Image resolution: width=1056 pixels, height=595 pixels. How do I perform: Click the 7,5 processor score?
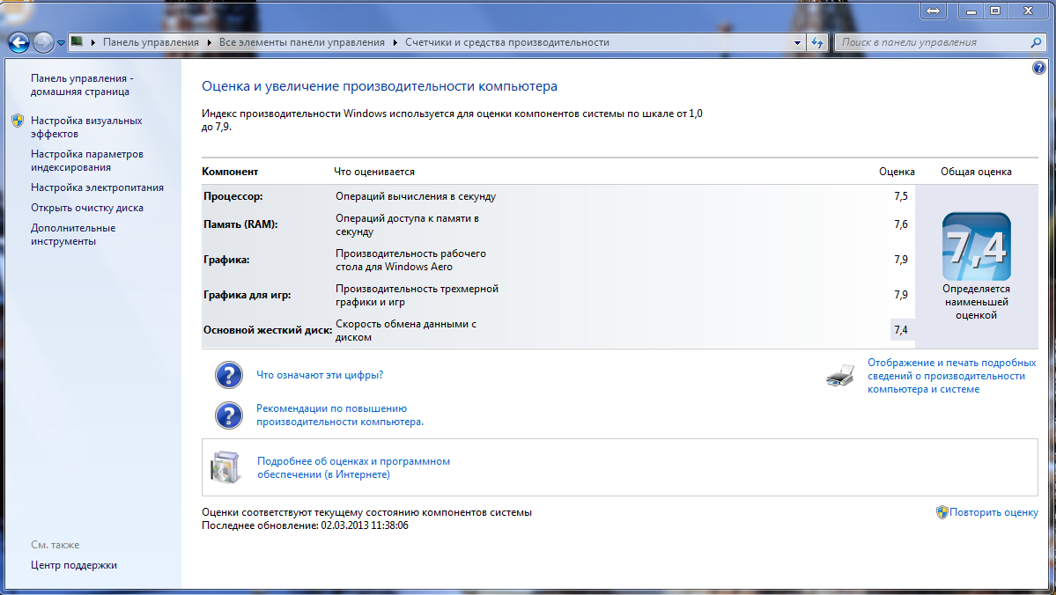[901, 196]
